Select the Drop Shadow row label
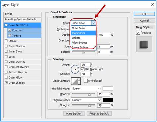Viewport: 157px width, 122px height. [x=17, y=83]
